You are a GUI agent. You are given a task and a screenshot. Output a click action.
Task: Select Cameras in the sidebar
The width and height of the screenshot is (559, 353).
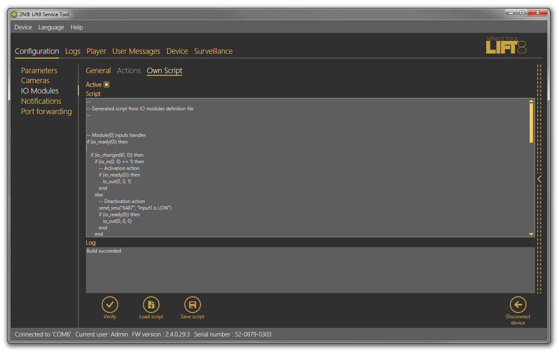pos(35,81)
